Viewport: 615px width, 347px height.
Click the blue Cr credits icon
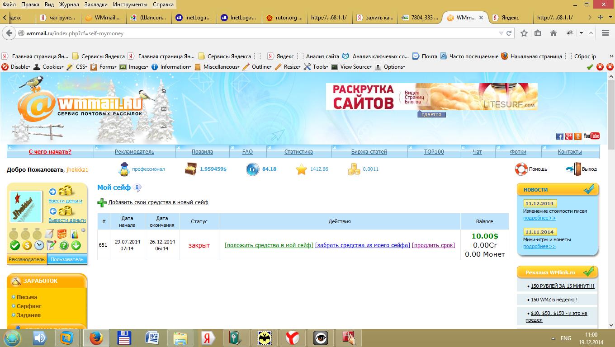[x=253, y=169]
